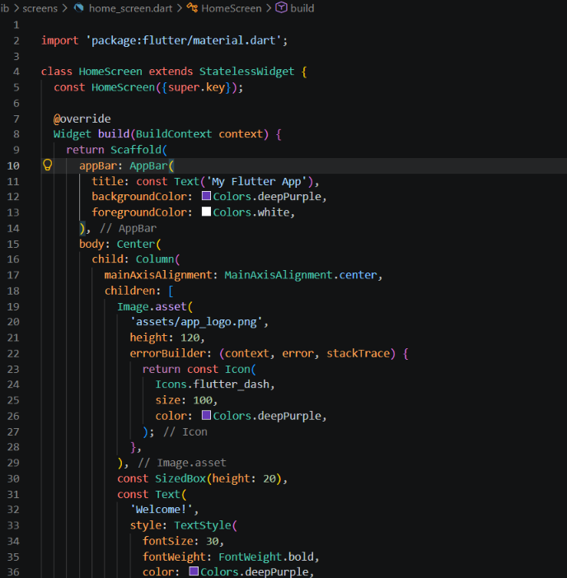Screen dimensions: 567x578
Task: Click 'assets/app_logo.png' string
Action: click(x=196, y=322)
